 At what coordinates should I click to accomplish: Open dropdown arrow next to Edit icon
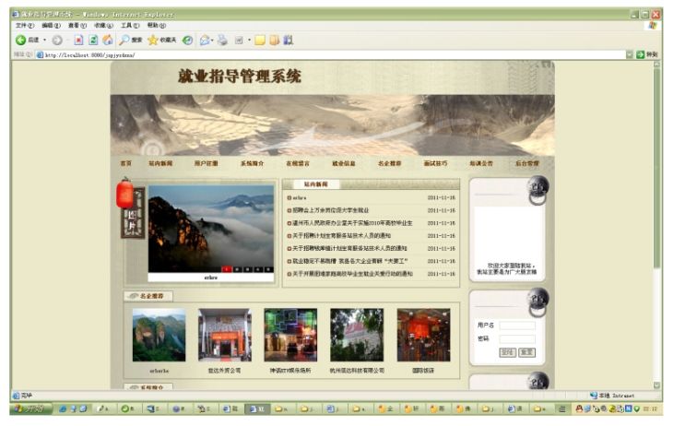pos(249,41)
